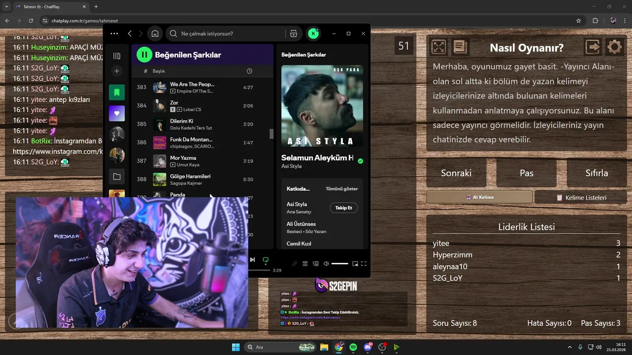Open Spotify miniplayer icon
This screenshot has width=632, height=355.
pyautogui.click(x=355, y=264)
